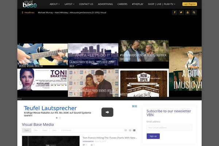This screenshot has width=219, height=146.
Task: Switch media view to grid layout icon
Action: click(x=130, y=130)
